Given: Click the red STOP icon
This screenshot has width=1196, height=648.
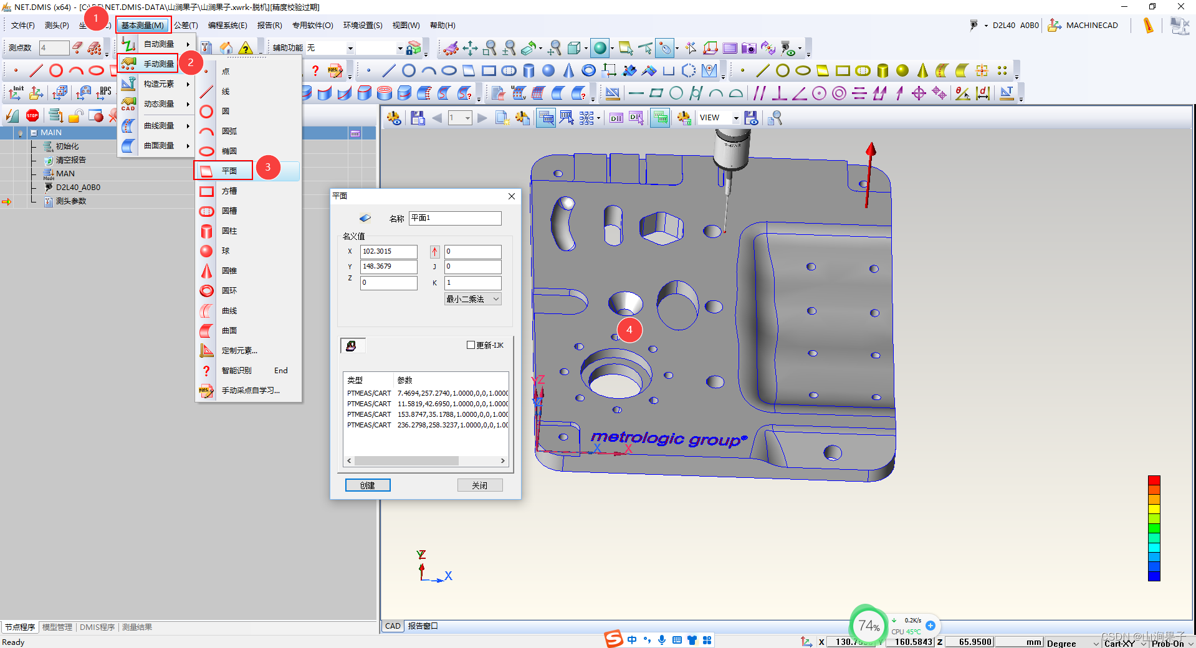Looking at the screenshot, I should tap(32, 115).
